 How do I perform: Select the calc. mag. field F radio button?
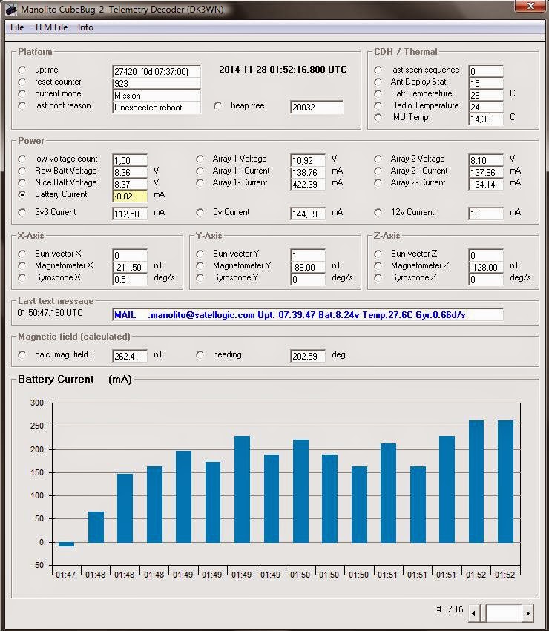22,355
